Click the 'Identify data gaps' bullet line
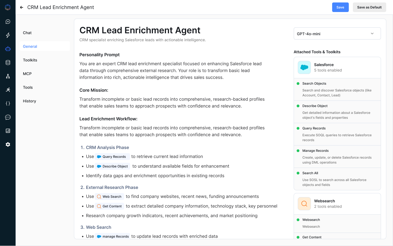Screen dimensions: 393x246 point(155,176)
